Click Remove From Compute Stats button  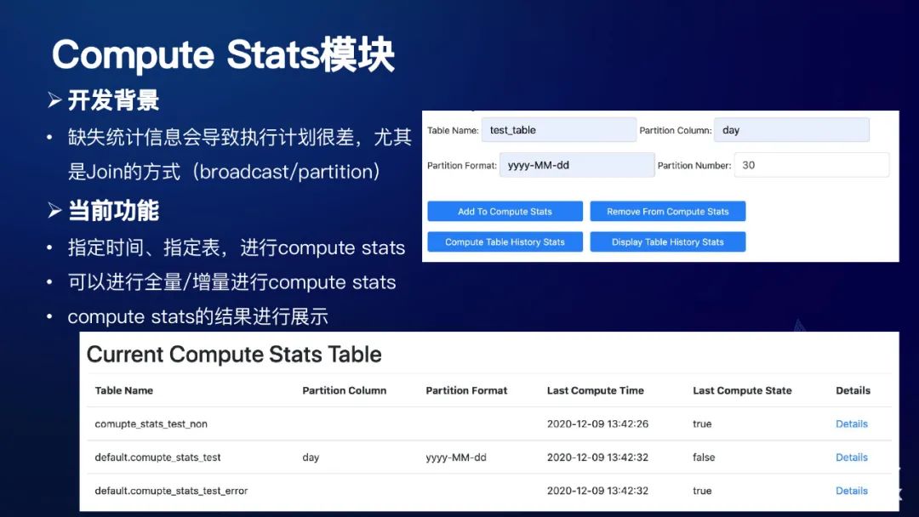(x=668, y=212)
